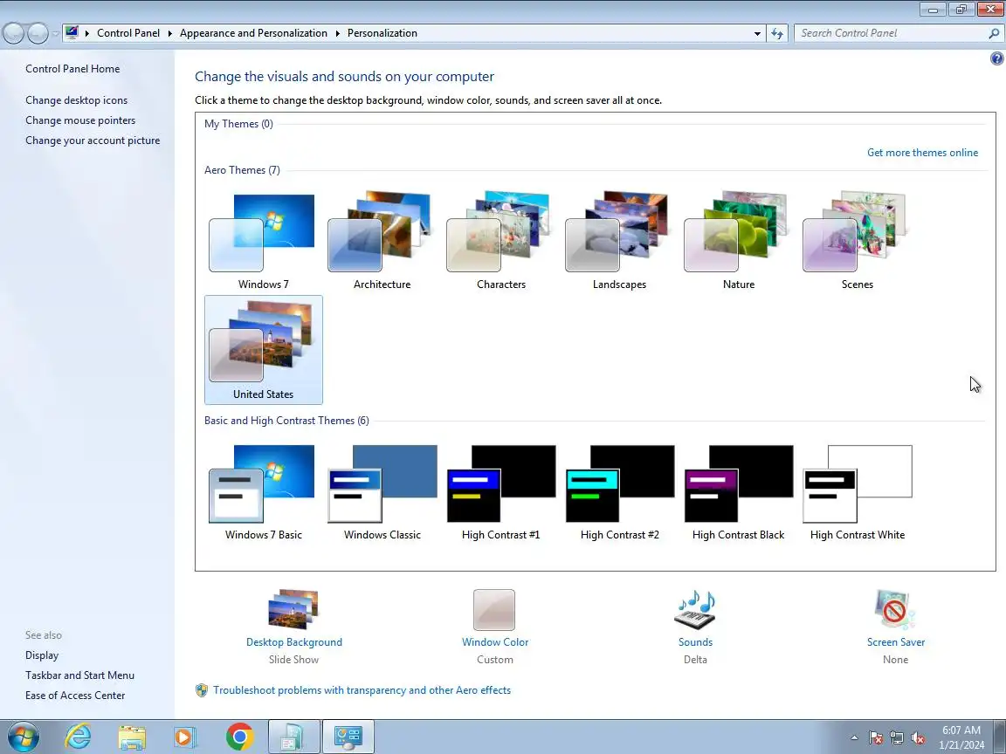Show hidden tray icons arrow
The height and width of the screenshot is (754, 1006).
point(854,738)
